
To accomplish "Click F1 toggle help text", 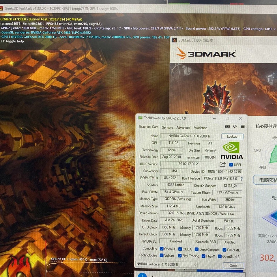I will pyautogui.click(x=12, y=41).
